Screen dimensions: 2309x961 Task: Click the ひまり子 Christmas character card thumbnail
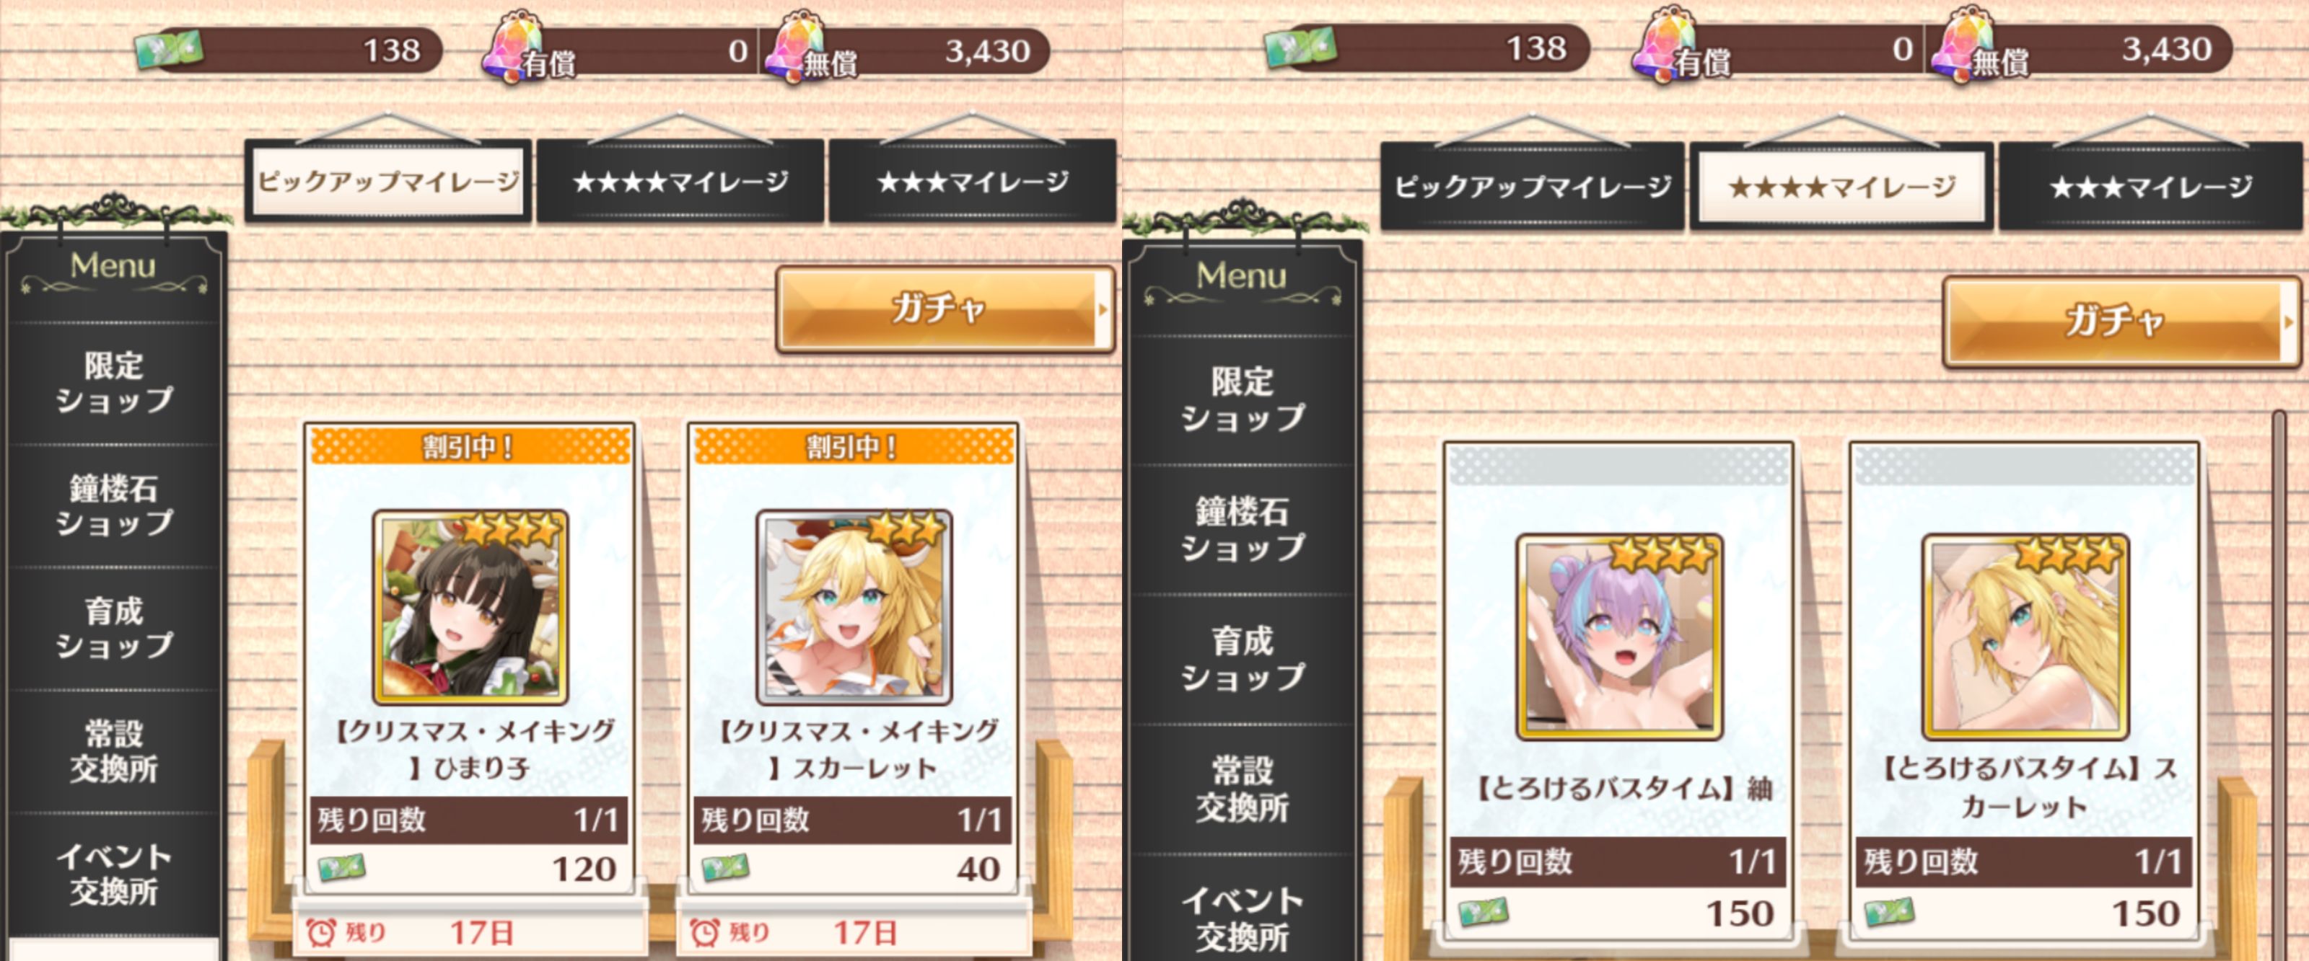point(470,607)
